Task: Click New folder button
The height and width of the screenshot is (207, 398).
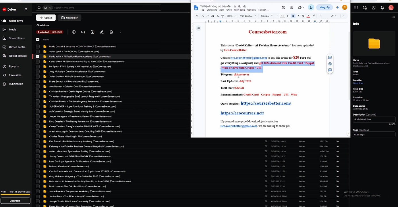Action: coord(69,18)
